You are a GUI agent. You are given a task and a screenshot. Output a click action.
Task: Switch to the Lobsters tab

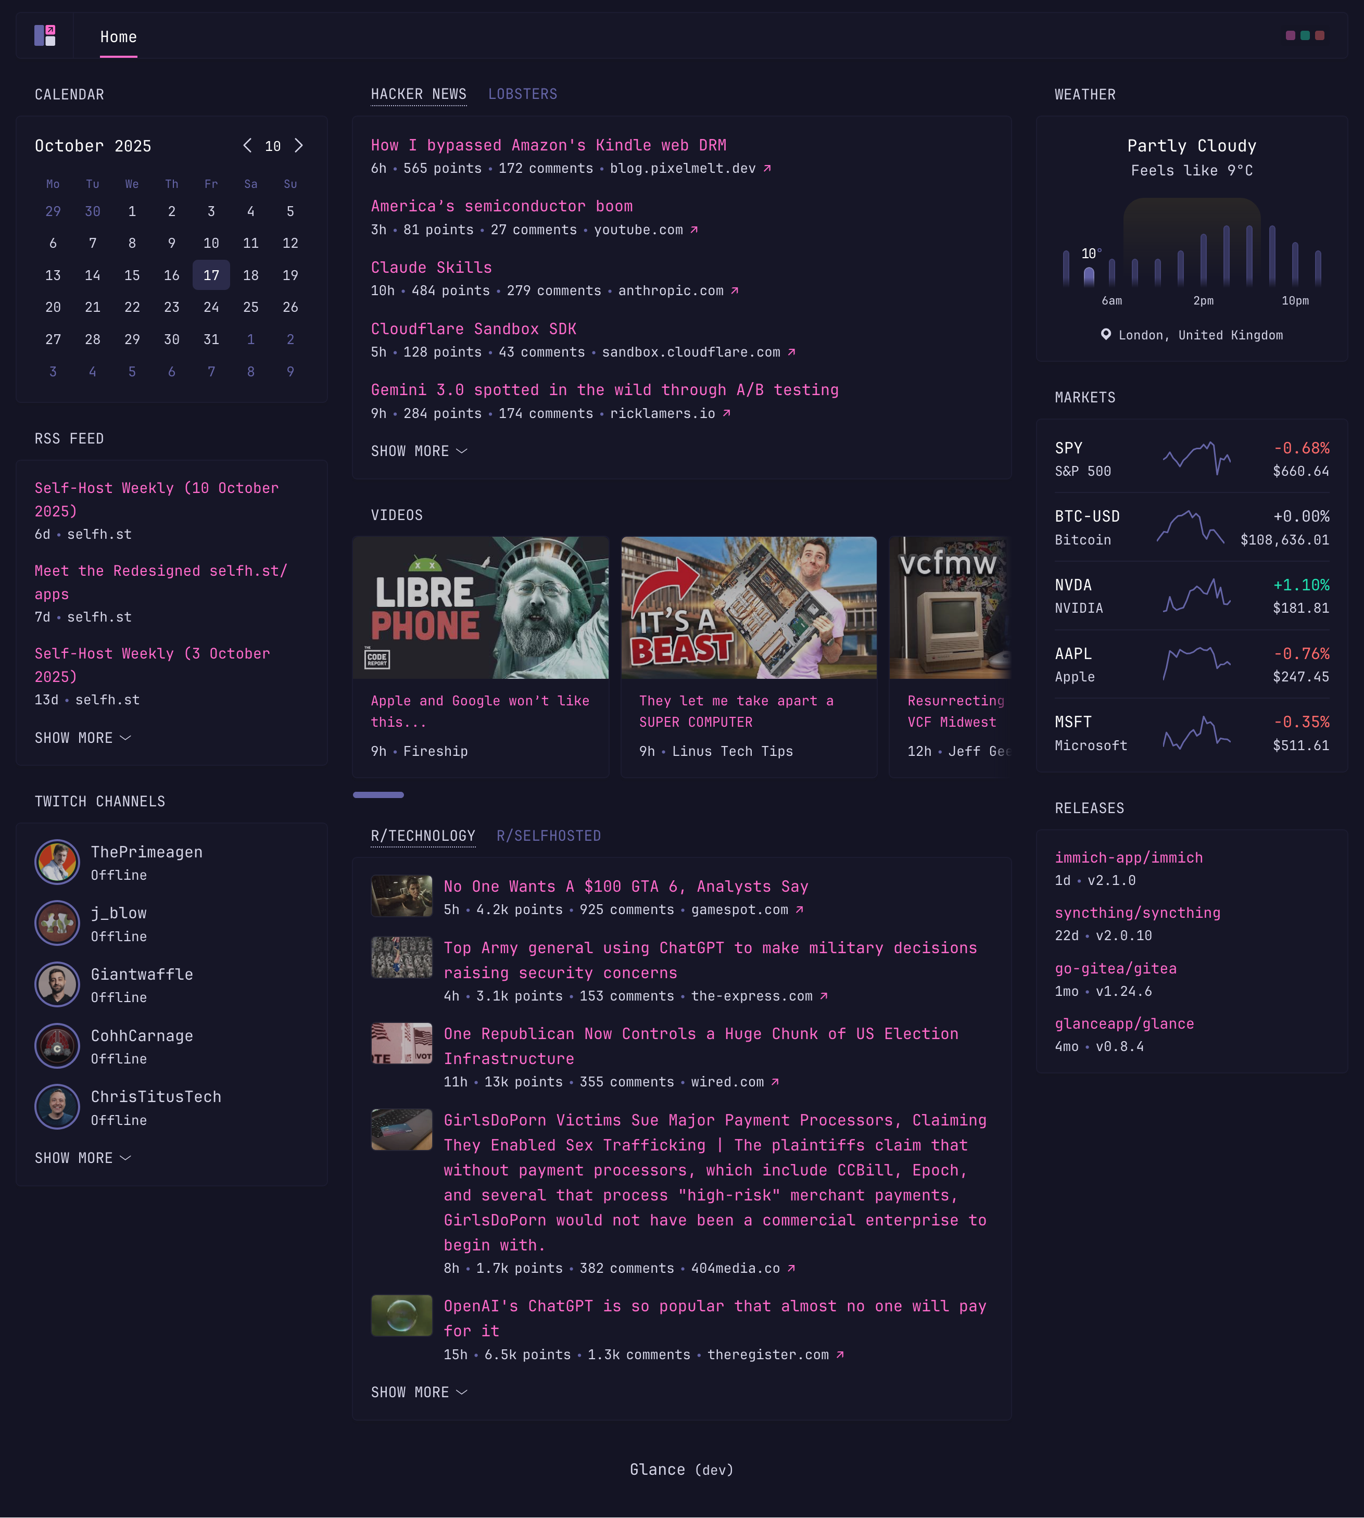[523, 94]
